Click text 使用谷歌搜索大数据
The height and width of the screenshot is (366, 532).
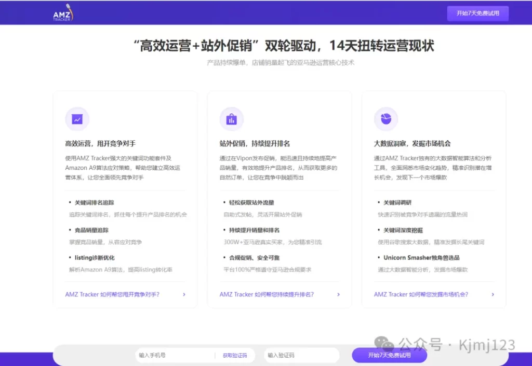tap(403, 242)
